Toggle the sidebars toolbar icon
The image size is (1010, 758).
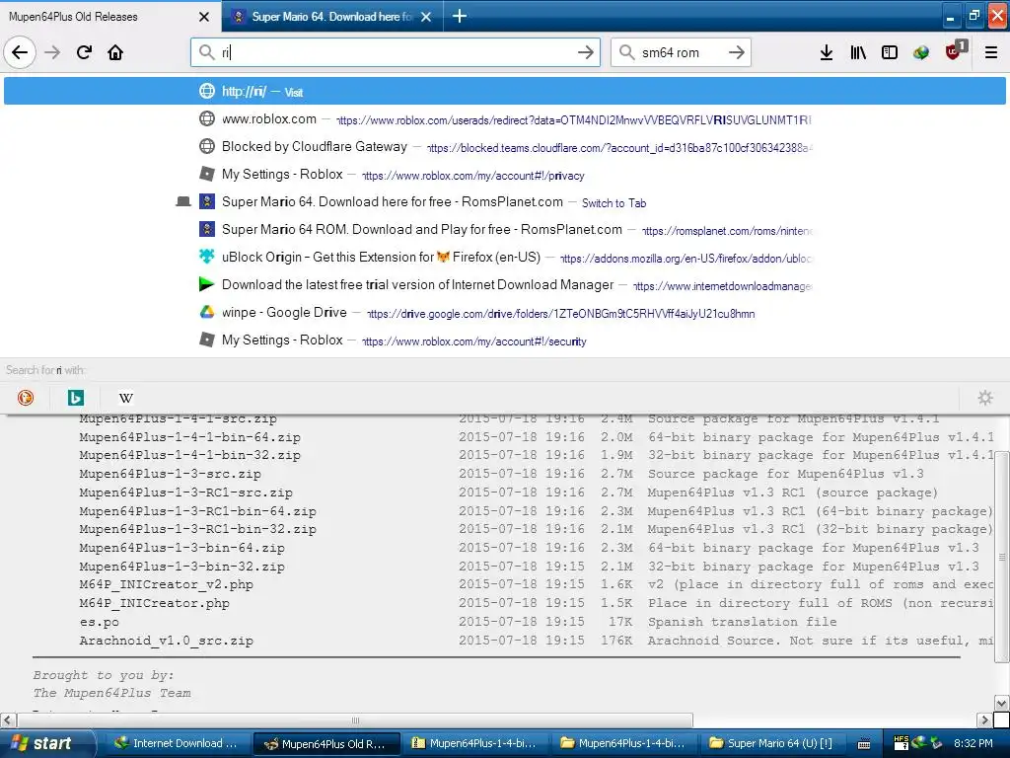coord(890,52)
